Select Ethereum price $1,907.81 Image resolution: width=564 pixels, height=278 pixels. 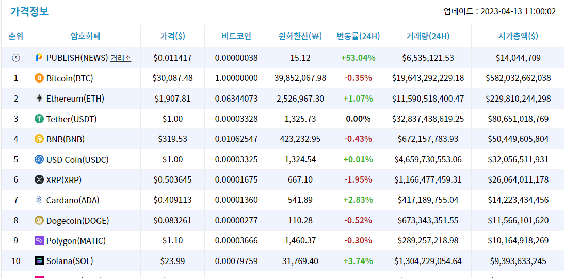click(173, 98)
